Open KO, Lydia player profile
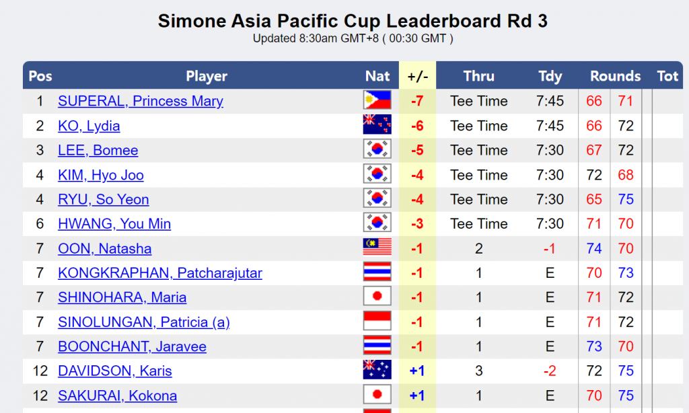This screenshot has height=413, width=689. click(89, 126)
